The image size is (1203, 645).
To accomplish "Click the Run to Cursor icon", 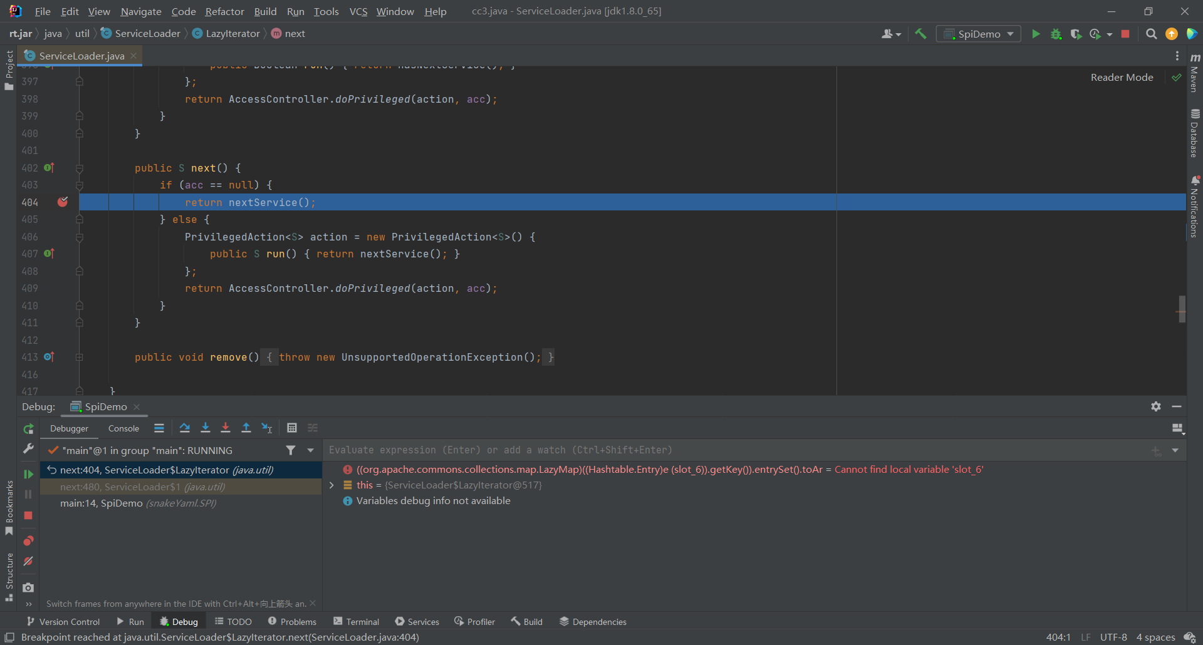I will (267, 428).
